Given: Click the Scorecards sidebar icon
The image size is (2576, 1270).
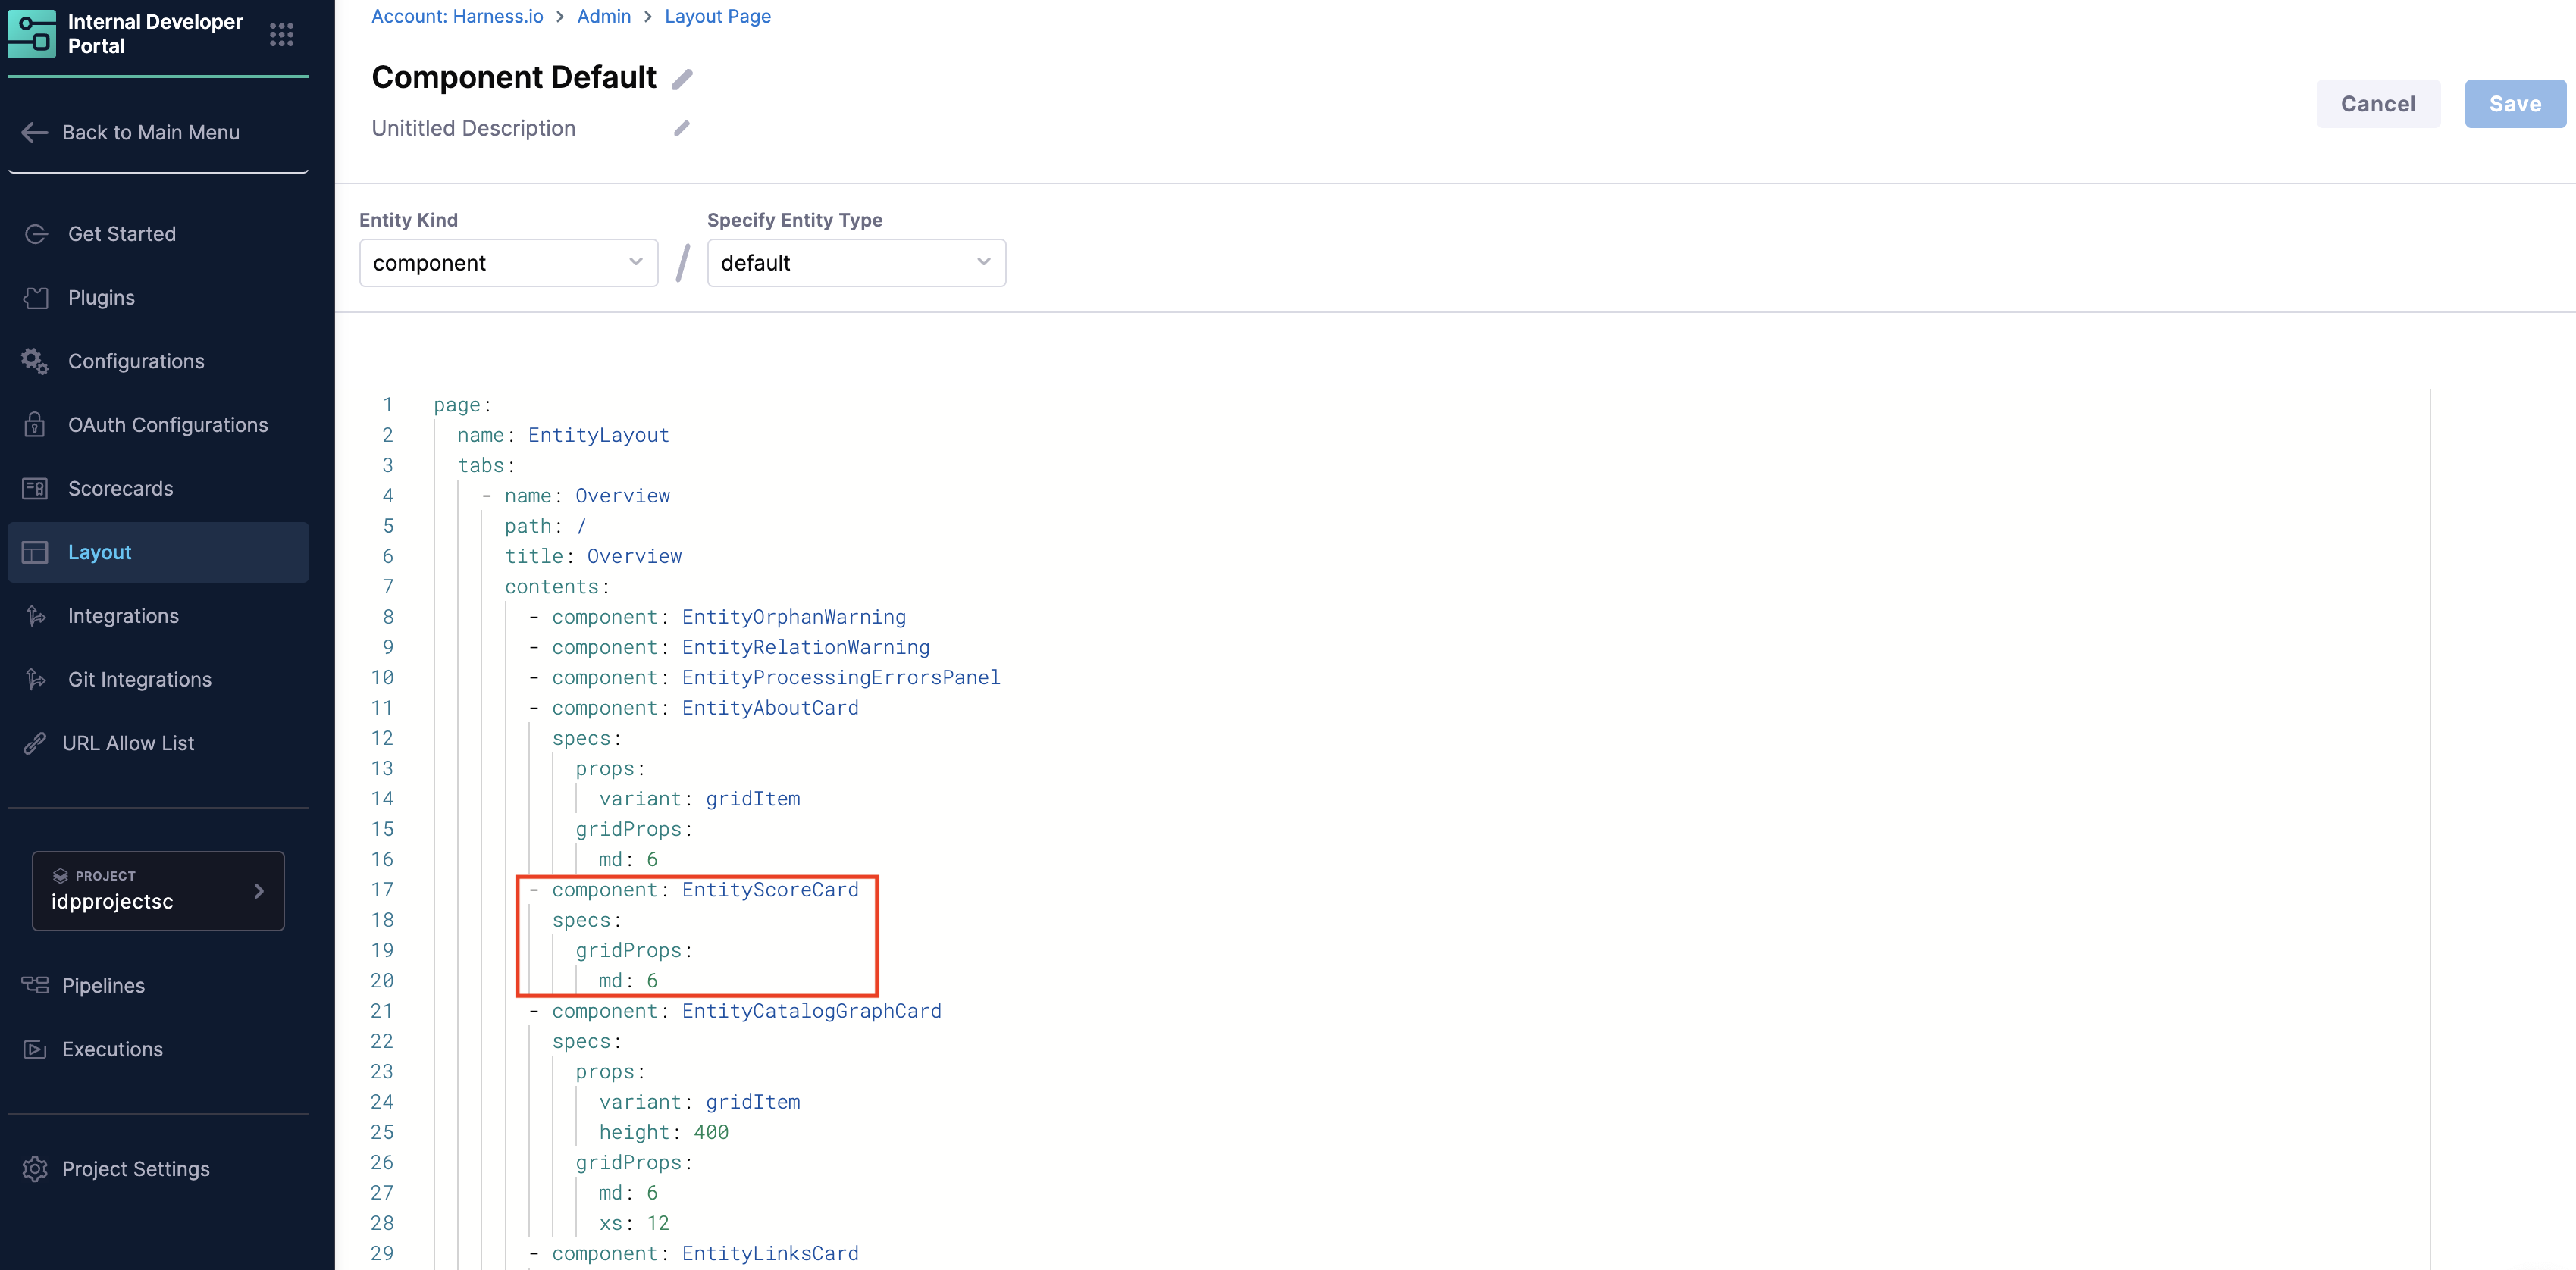Looking at the screenshot, I should 35,489.
